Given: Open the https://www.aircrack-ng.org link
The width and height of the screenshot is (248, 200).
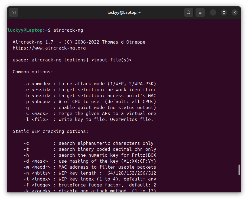Looking at the screenshot, I should [x=49, y=48].
